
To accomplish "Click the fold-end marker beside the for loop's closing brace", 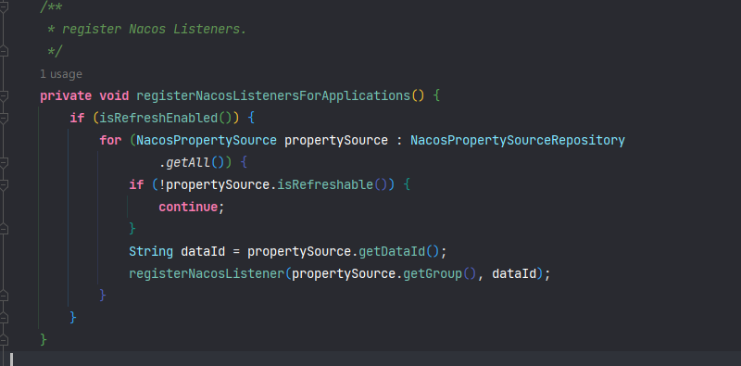I will coord(4,296).
